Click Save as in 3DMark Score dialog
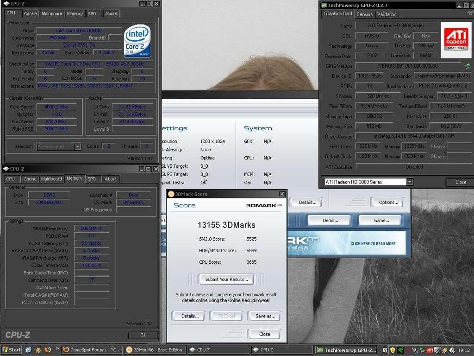The image size is (474, 356). pyautogui.click(x=265, y=316)
